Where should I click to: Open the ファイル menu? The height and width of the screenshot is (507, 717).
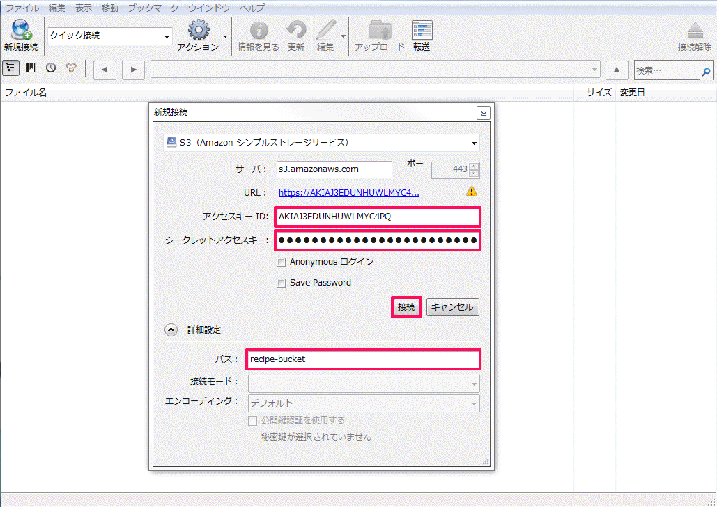point(22,8)
